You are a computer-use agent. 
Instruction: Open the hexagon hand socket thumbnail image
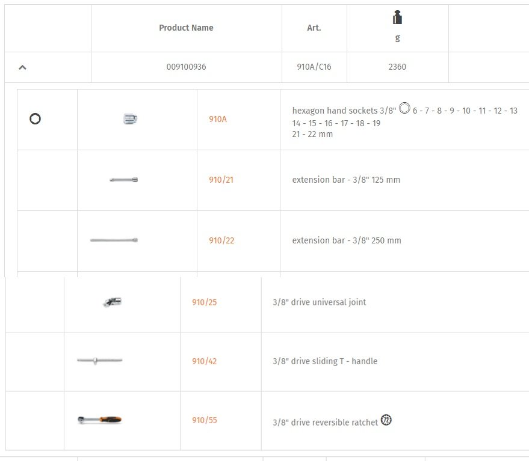point(130,119)
